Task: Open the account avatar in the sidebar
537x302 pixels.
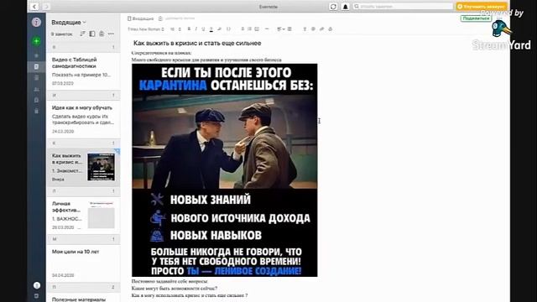Action: click(x=36, y=23)
